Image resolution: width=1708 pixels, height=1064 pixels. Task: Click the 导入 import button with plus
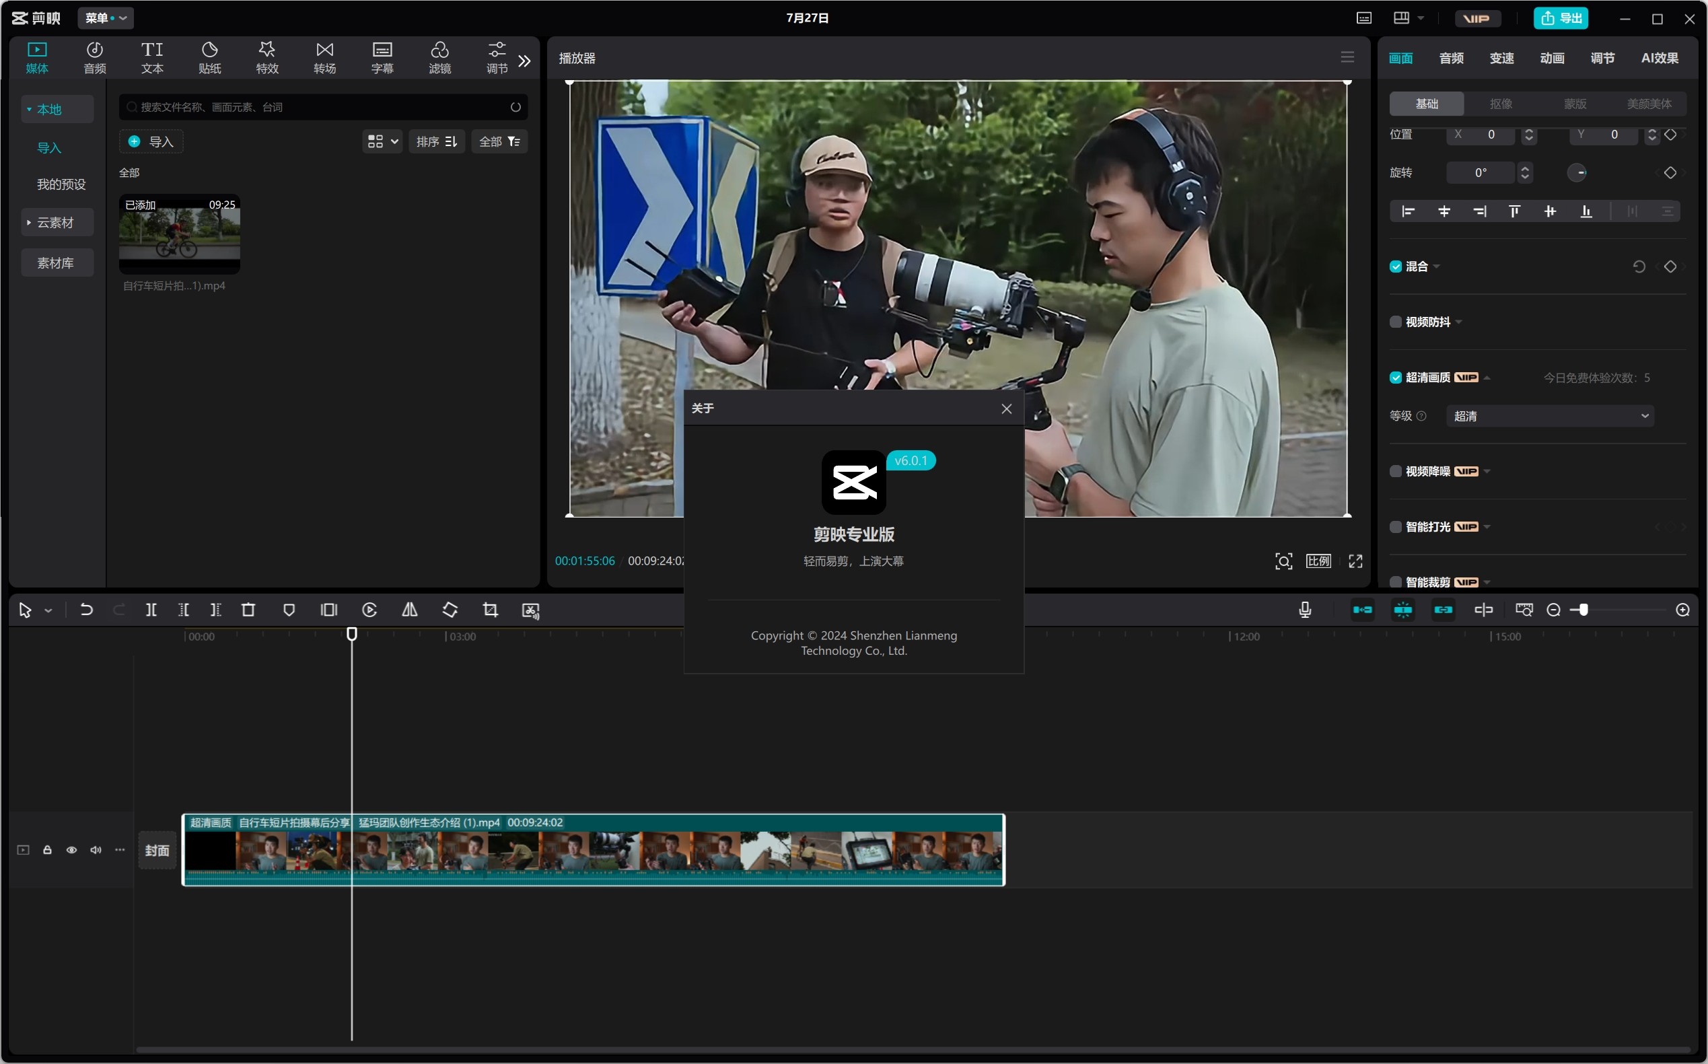coord(151,141)
